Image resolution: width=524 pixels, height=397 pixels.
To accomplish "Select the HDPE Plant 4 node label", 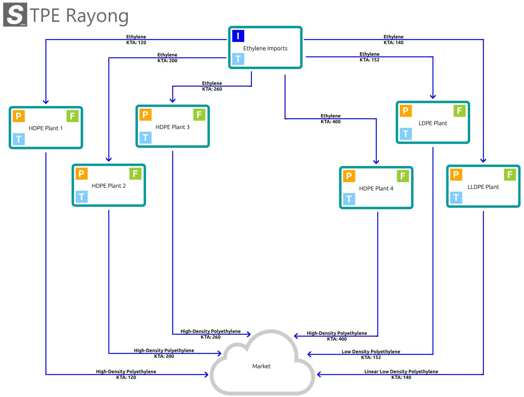I will 376,189.
